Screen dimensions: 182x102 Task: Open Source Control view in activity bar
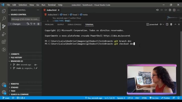click(x=4, y=26)
